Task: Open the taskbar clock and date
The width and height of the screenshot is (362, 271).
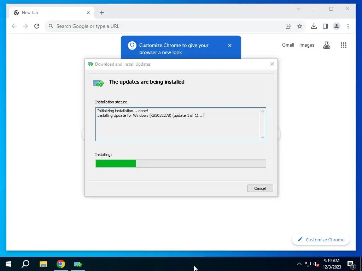Action: point(332,264)
